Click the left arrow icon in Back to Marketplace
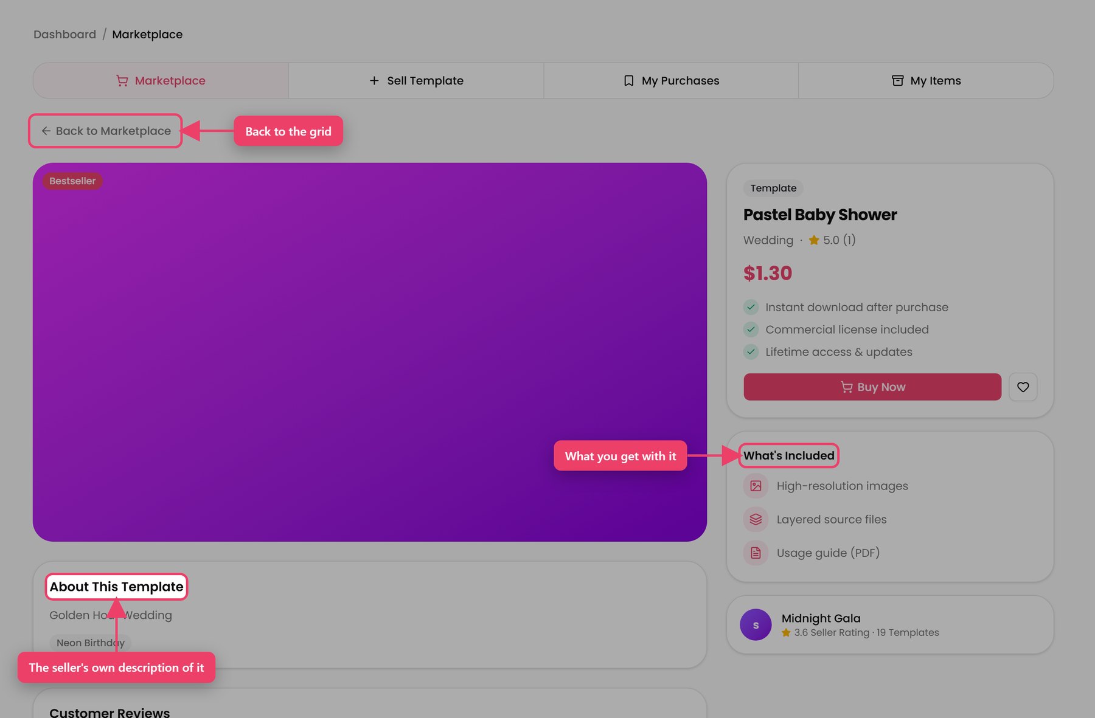The image size is (1095, 718). [x=46, y=131]
